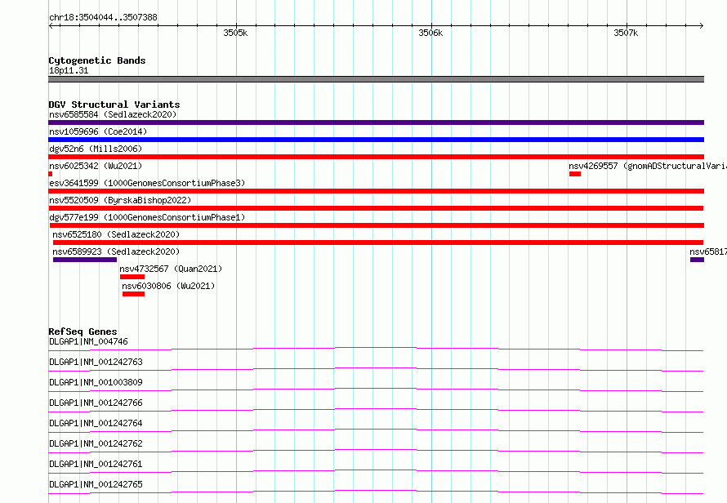Click the nsv6585584 (Sedlazeck2020) variant label

click(113, 114)
